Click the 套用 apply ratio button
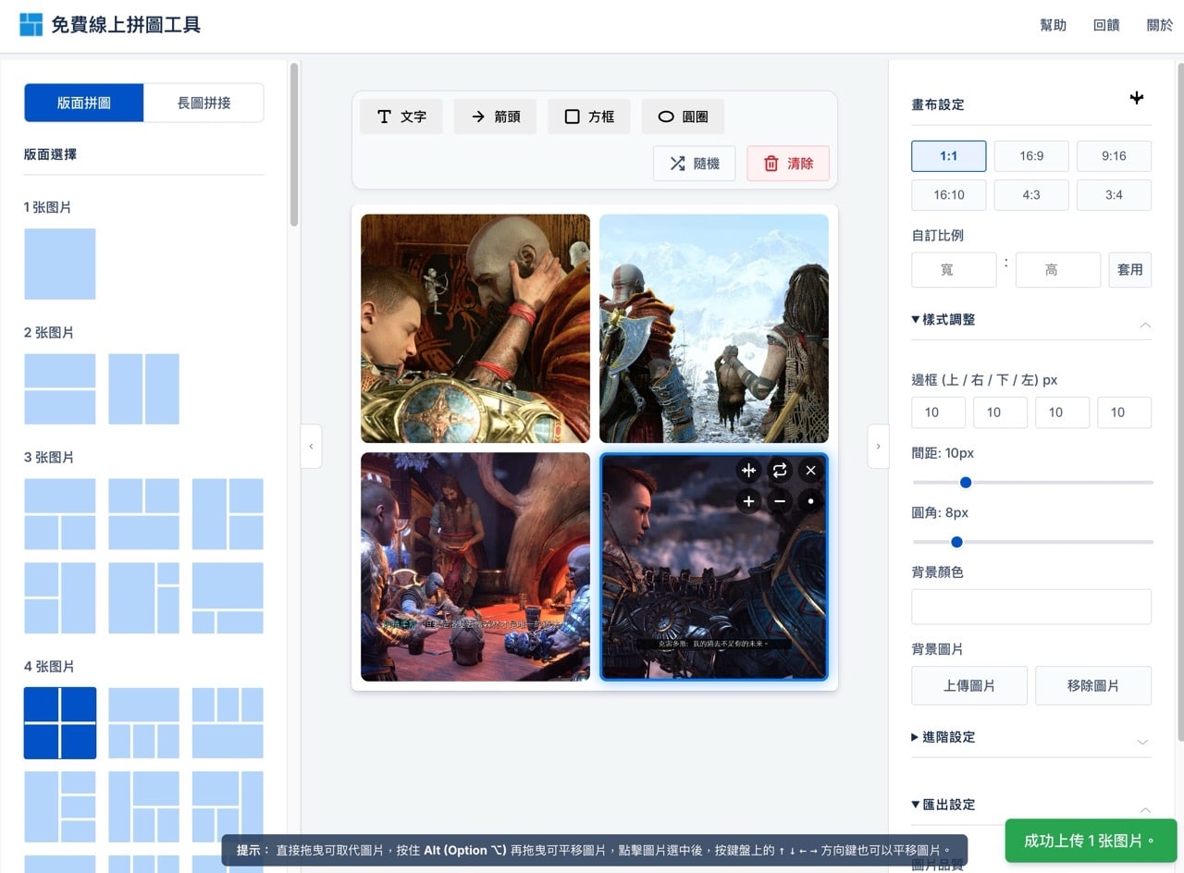Screen dimensions: 1184x873 pyautogui.click(x=1129, y=270)
